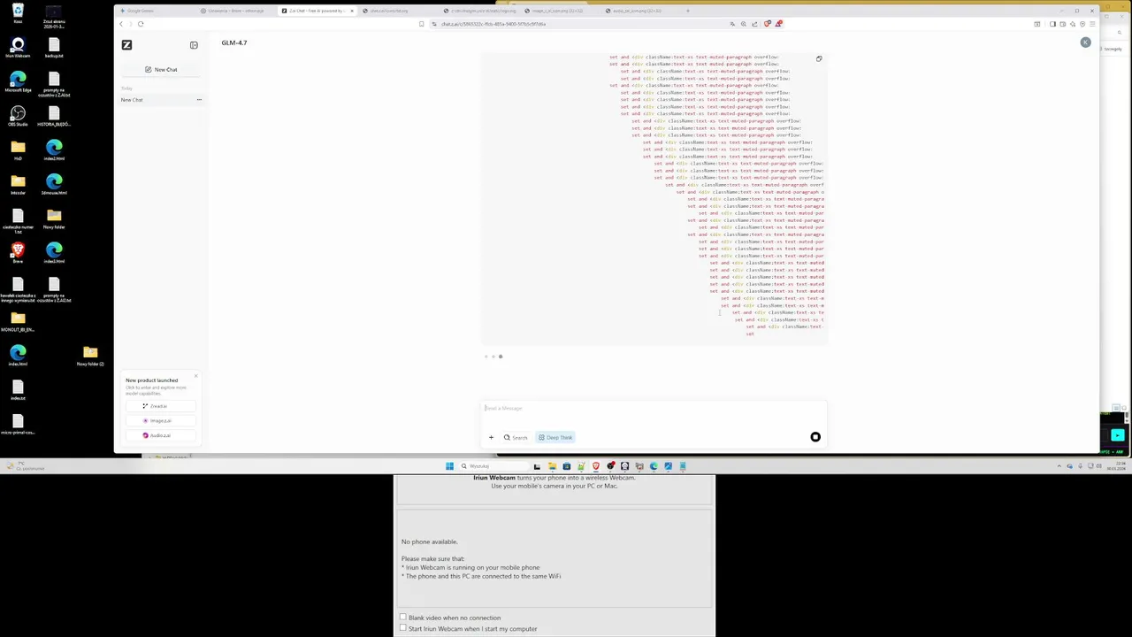Open a new browser tab

(x=688, y=11)
